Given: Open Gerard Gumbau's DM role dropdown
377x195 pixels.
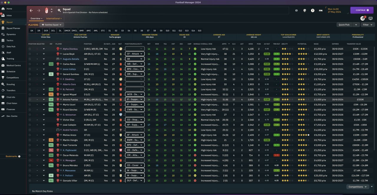Looking at the screenshot, I should tap(135, 74).
